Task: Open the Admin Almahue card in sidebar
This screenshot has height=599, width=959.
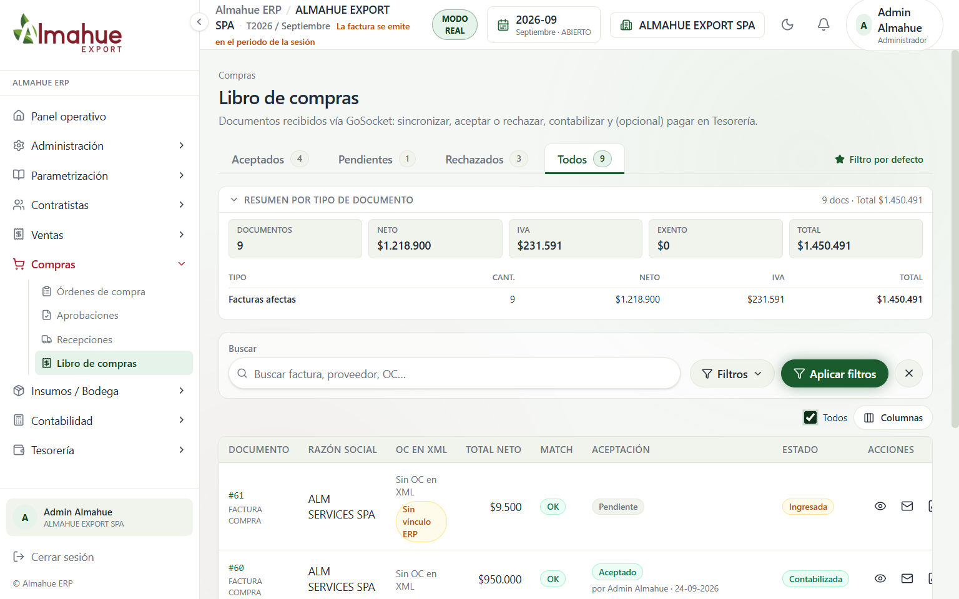Action: tap(100, 517)
